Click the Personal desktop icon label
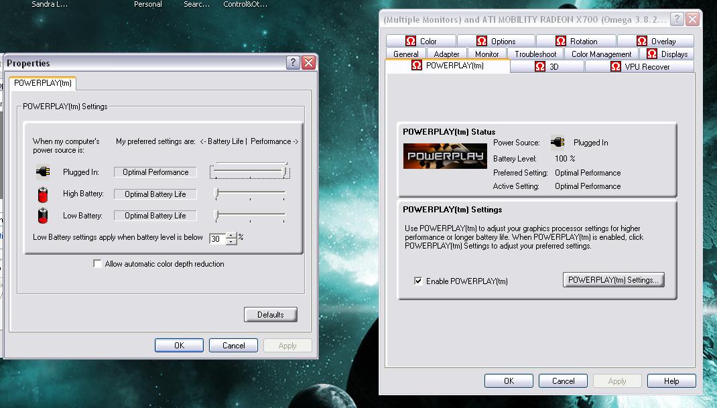The width and height of the screenshot is (717, 408). pos(147,4)
